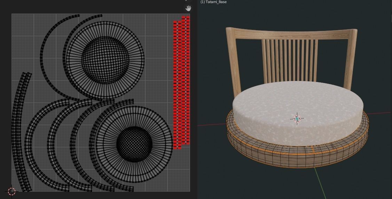Image resolution: width=392 pixels, height=199 pixels.
Task: Click the hand pan icon in UV editor
Action: [x=188, y=8]
